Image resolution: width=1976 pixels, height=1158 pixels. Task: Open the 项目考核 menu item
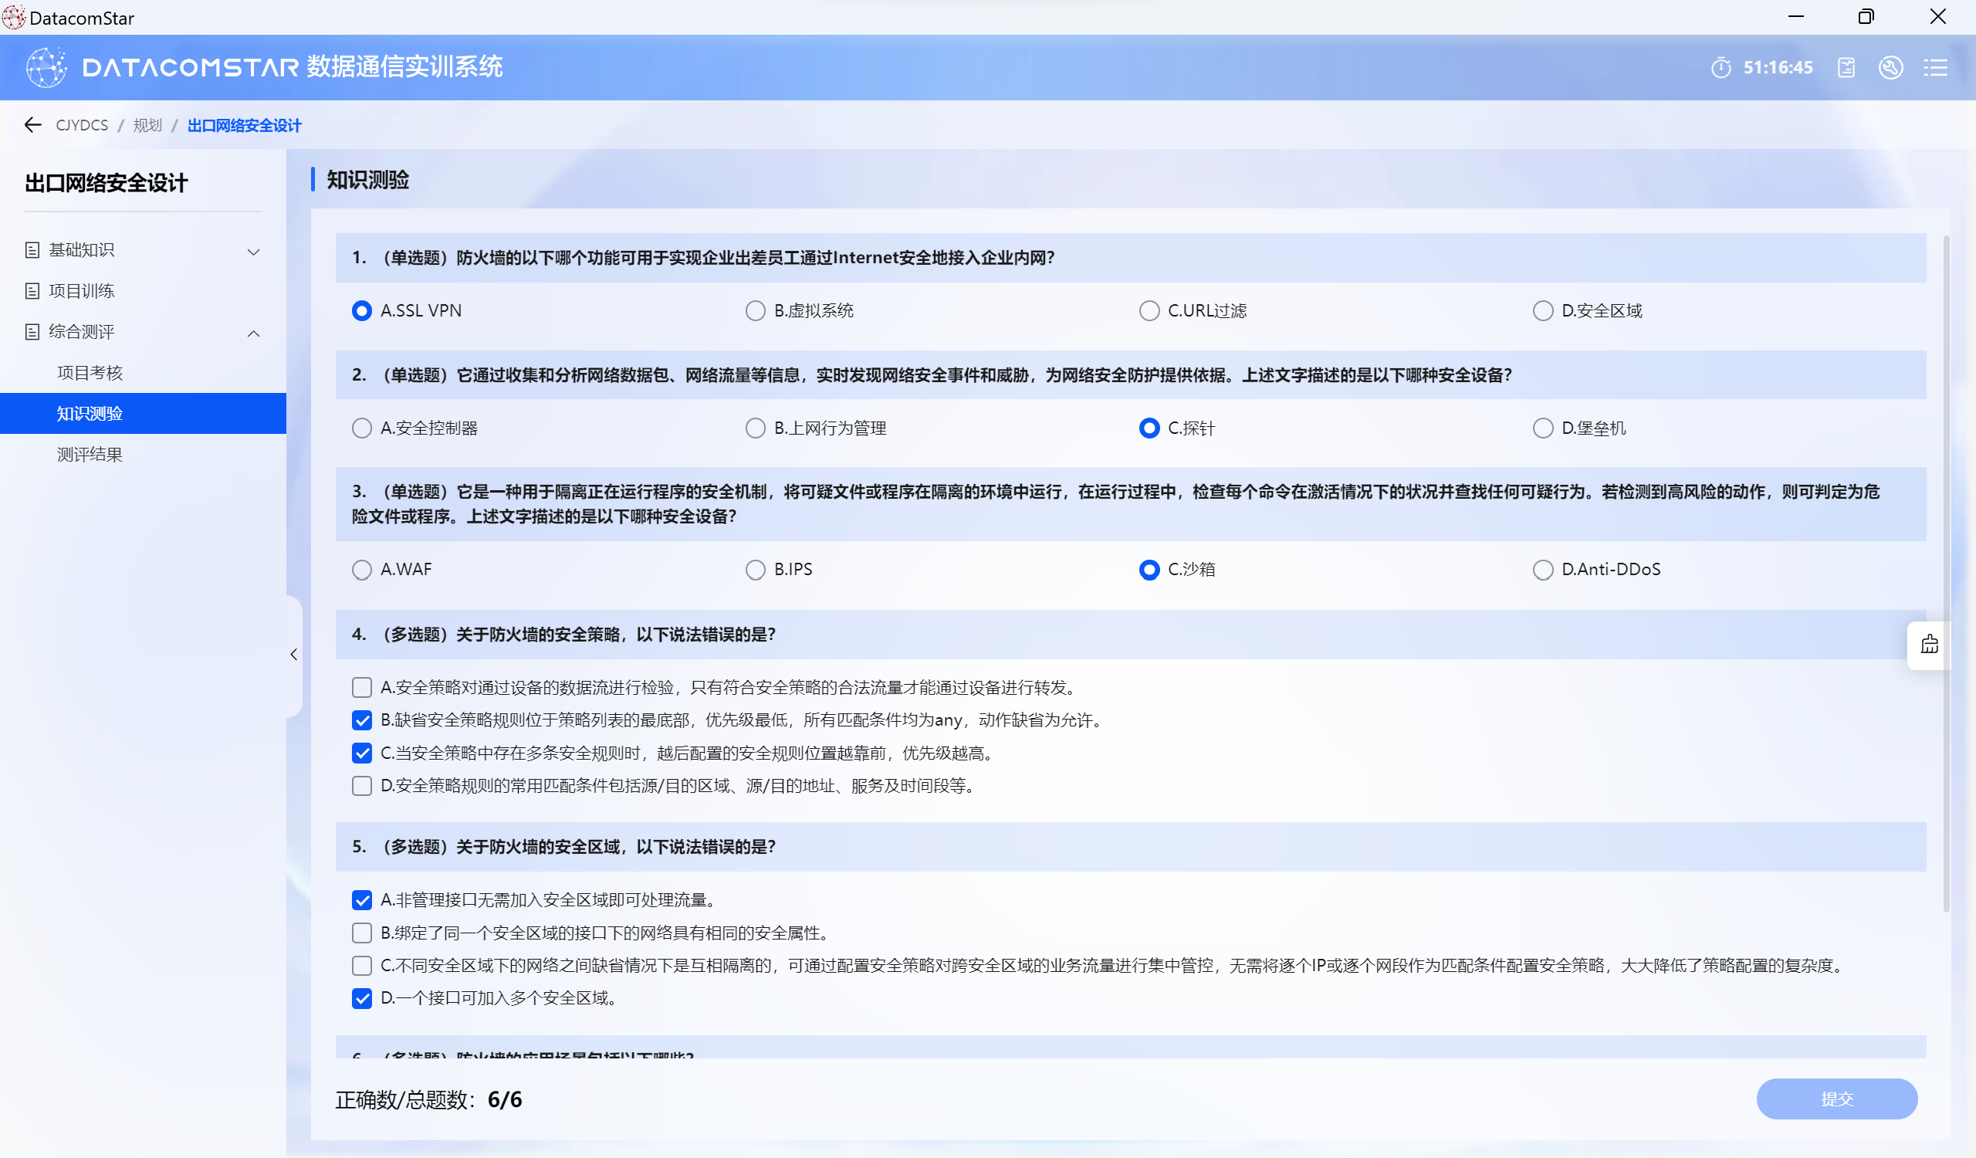pos(90,372)
